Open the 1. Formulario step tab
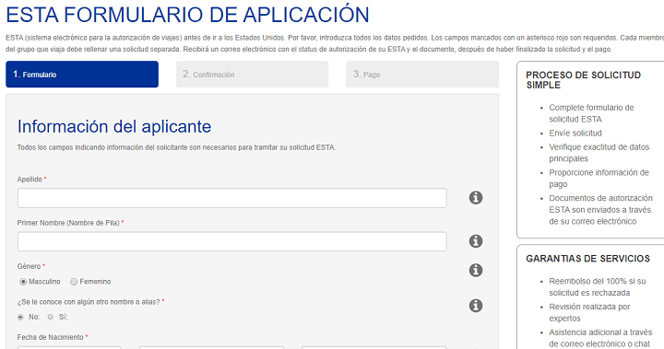This screenshot has width=664, height=349. (x=82, y=75)
